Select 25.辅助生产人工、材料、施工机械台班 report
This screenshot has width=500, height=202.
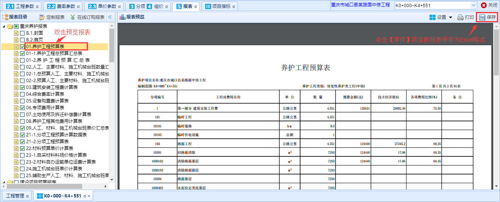coord(67,176)
